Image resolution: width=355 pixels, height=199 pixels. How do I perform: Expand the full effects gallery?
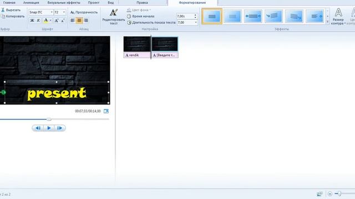click(327, 22)
